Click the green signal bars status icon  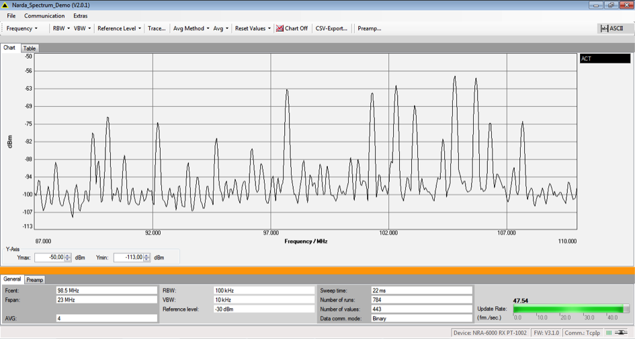pos(609,333)
